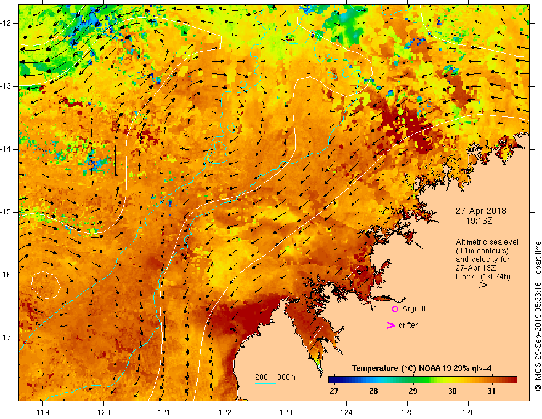Click the '200 1000m' isobath label

(275, 377)
